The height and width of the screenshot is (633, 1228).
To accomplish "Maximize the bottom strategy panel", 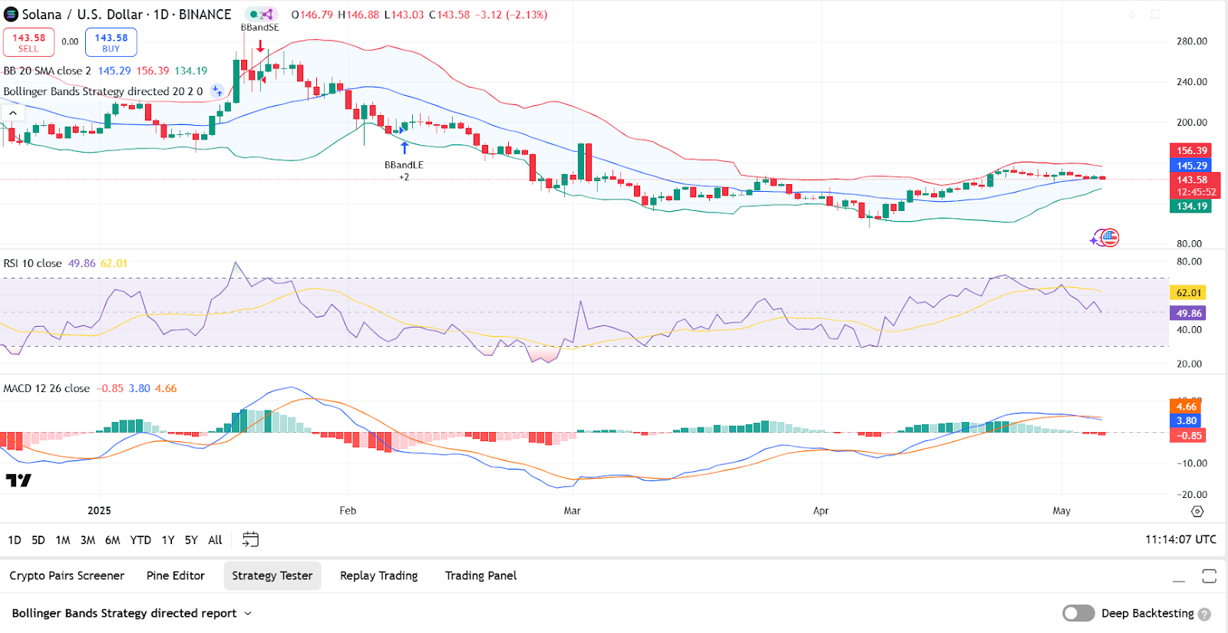I will 1210,576.
